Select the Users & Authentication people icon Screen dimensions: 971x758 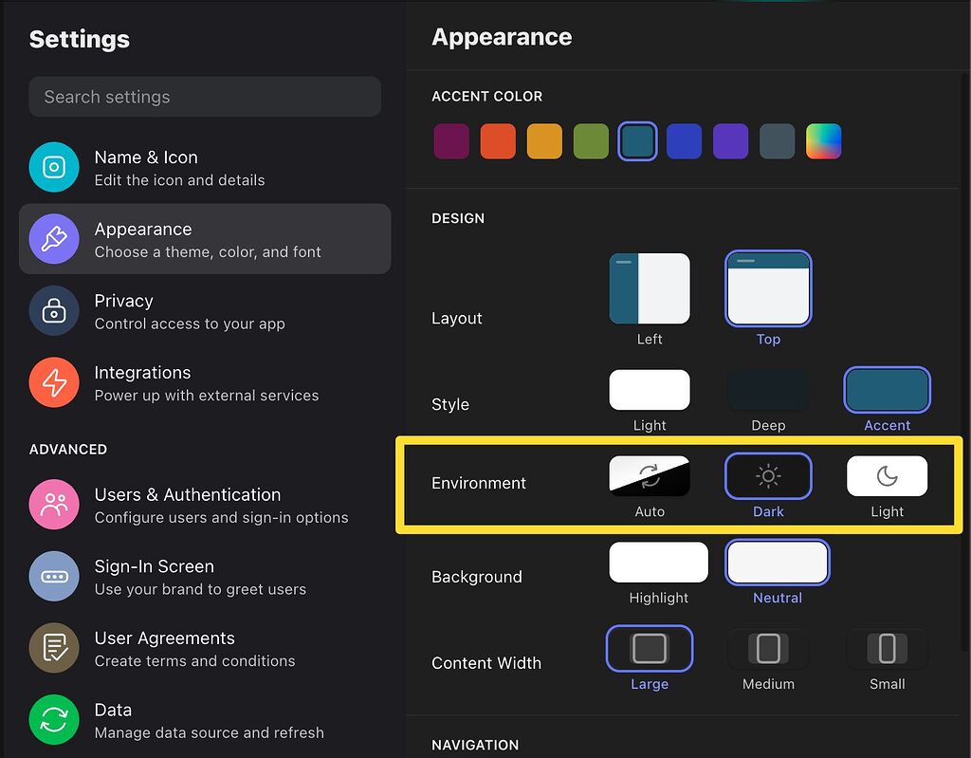(x=54, y=505)
